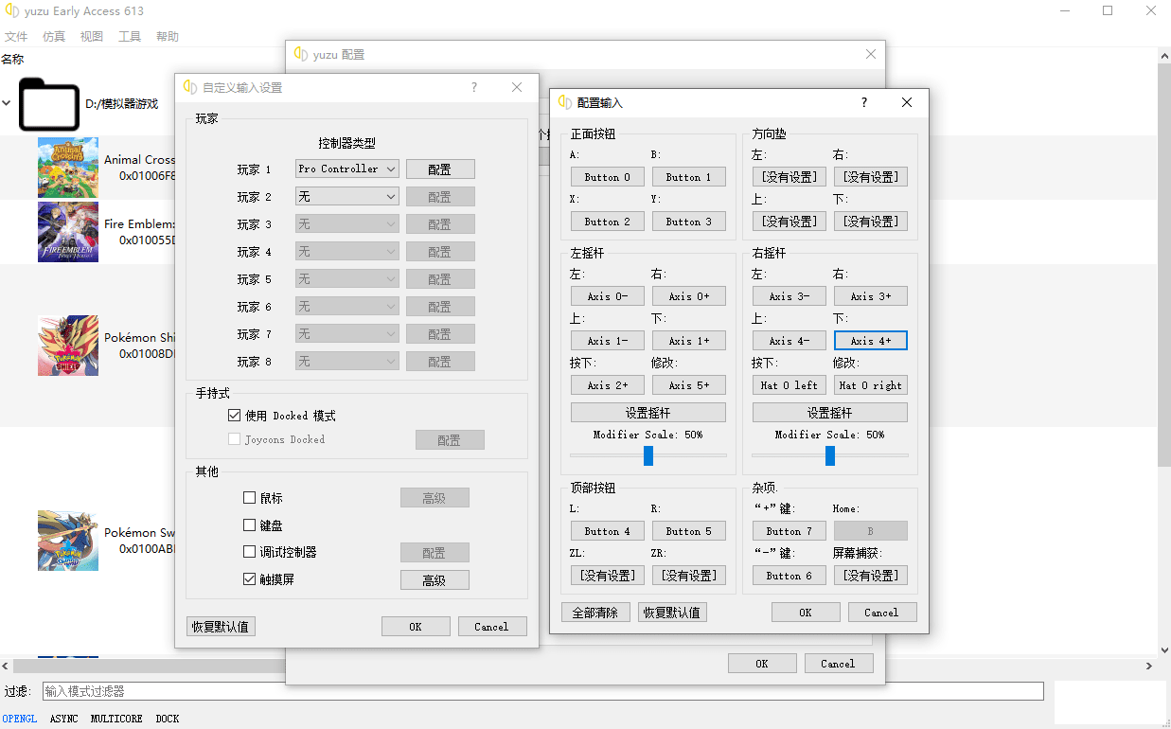Screen dimensions: 1171x729
Task: Click OK in yuzu 配置 window
Action: click(762, 664)
